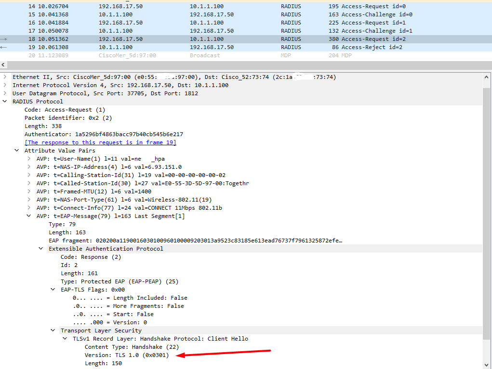Click the left horizontal scroll arrow
This screenshot has width=492, height=369.
(3, 64)
